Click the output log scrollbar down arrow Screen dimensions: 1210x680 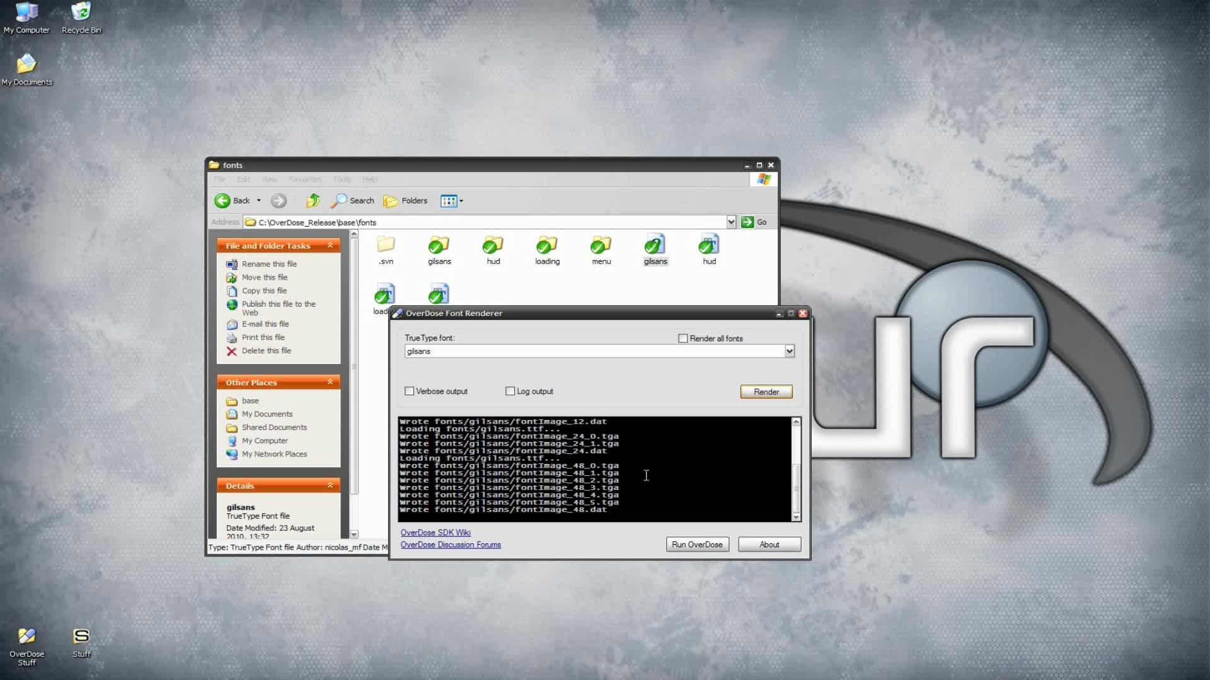tap(796, 516)
